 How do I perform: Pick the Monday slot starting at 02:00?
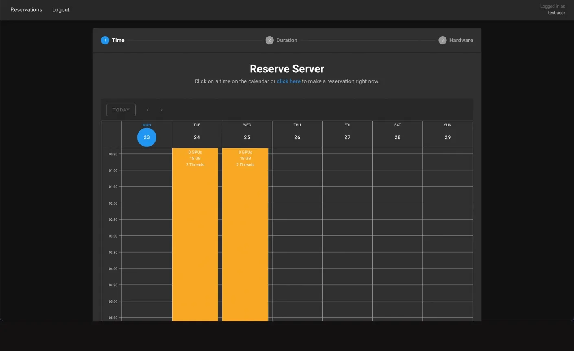pyautogui.click(x=147, y=211)
